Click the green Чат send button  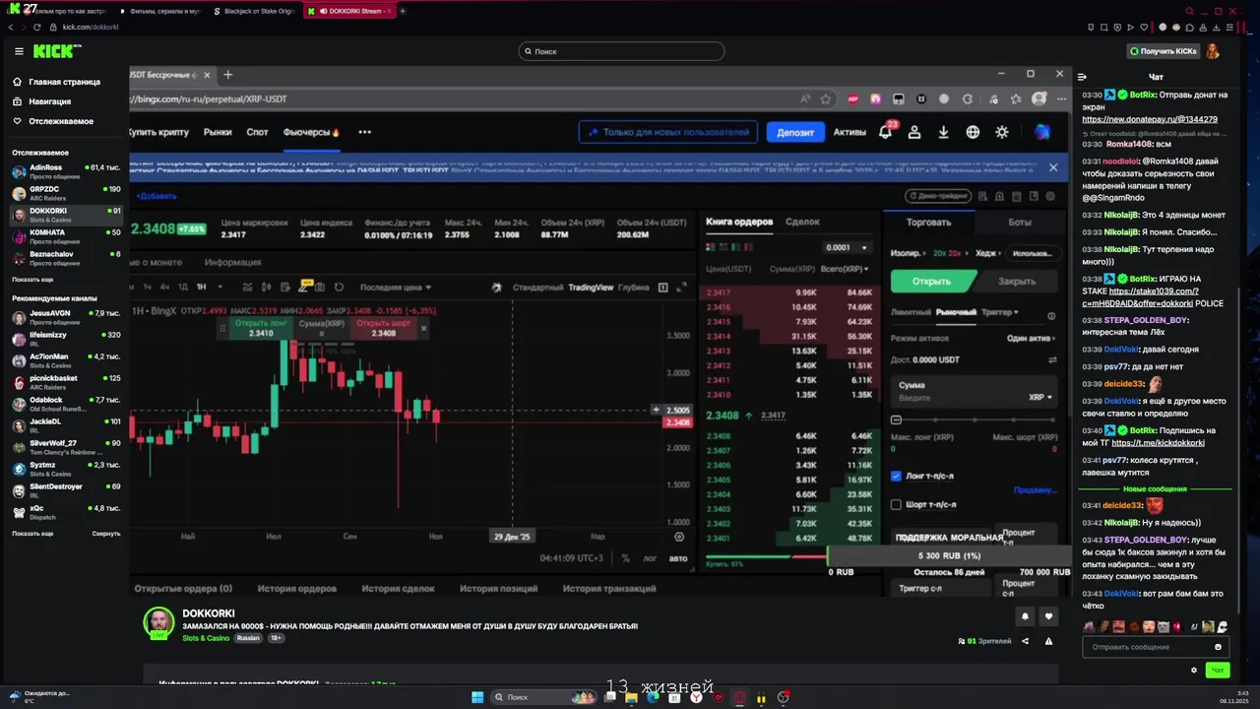[x=1218, y=670]
